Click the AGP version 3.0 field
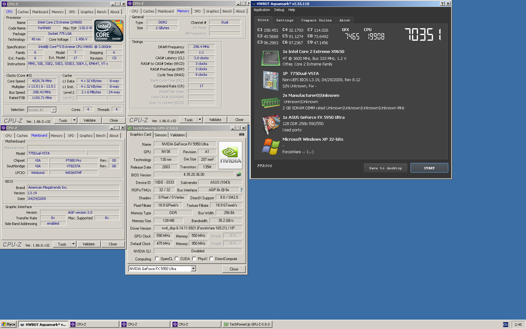The height and width of the screenshot is (329, 526). [x=80, y=212]
